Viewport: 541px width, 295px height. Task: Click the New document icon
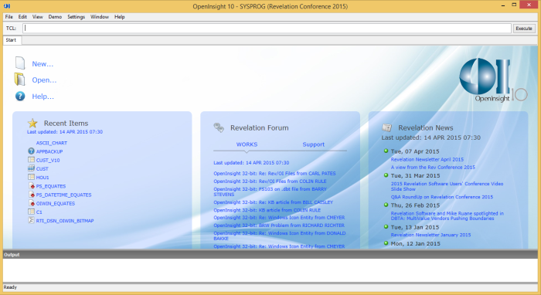click(20, 63)
